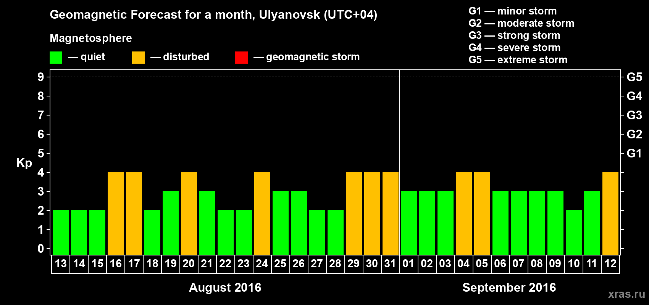Choose date label 27 on the axis
649x305 pixels.
(317, 264)
